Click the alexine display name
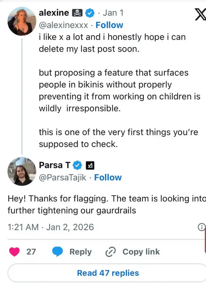 coord(54,13)
